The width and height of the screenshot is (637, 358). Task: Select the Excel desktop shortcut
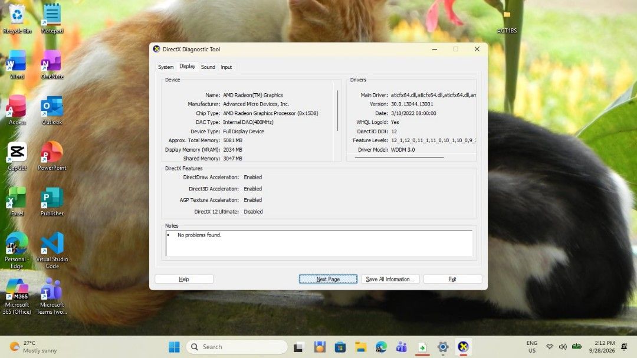point(17,202)
